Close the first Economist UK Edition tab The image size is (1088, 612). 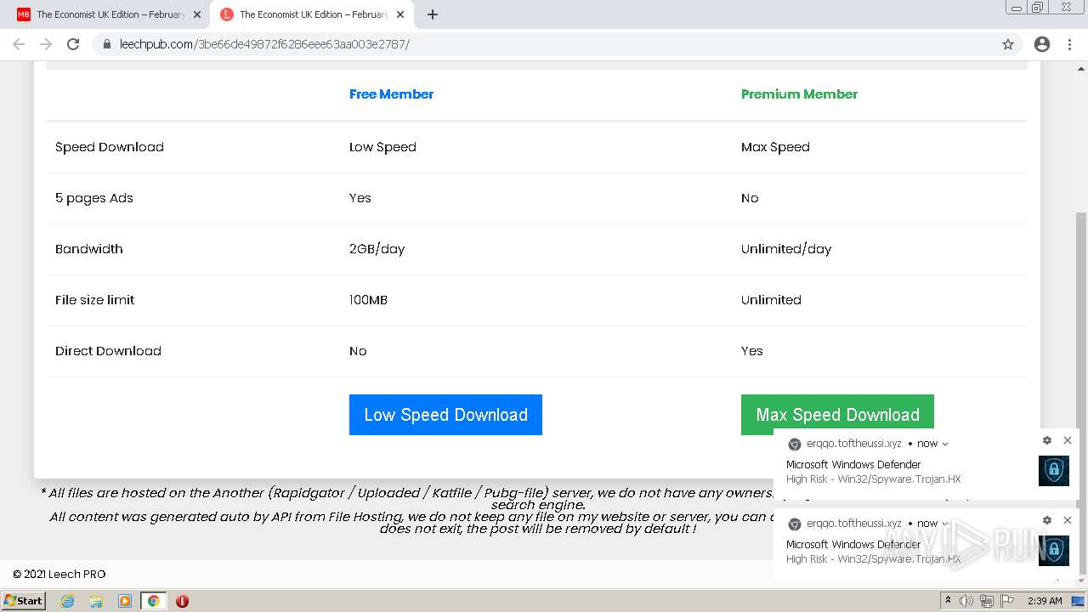click(197, 14)
